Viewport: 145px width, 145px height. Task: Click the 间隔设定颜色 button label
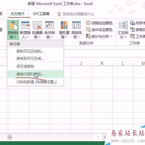pos(102,23)
